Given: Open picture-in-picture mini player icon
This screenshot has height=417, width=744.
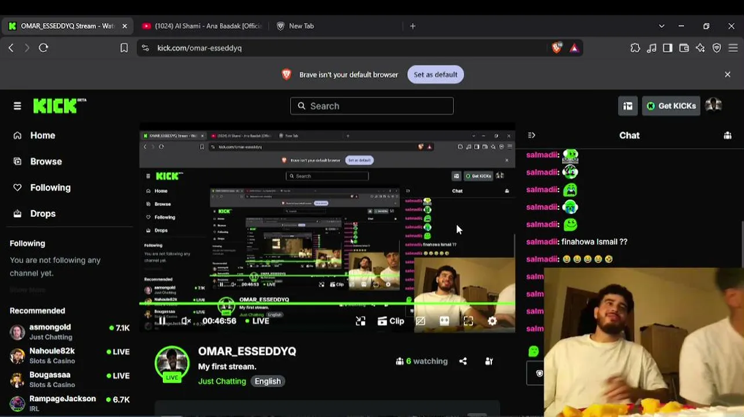Looking at the screenshot, I should [x=360, y=321].
